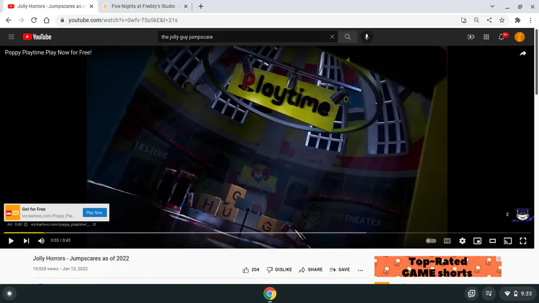This screenshot has height=303, width=539.
Task: View site info via the lock icon
Action: [62, 20]
